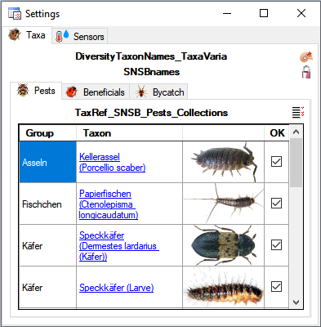Switch to the Sensors tab
This screenshot has width=321, height=327.
(x=80, y=36)
